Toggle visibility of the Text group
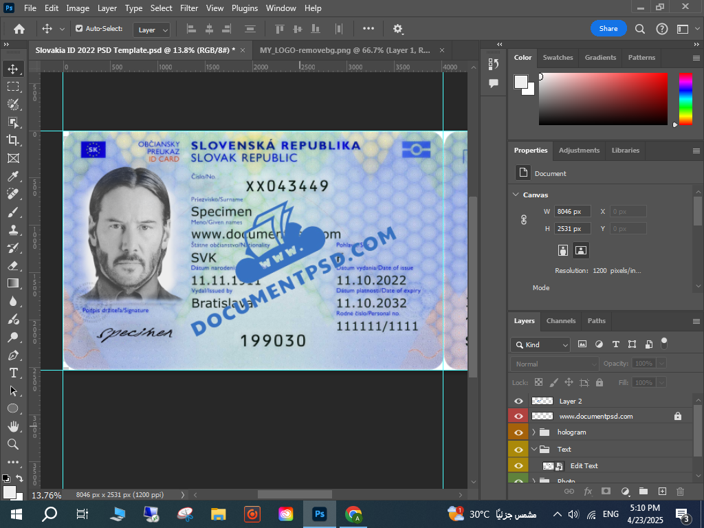 518,450
